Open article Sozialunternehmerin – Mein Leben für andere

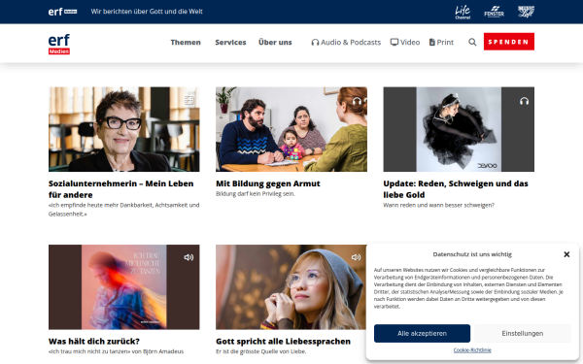click(x=120, y=189)
